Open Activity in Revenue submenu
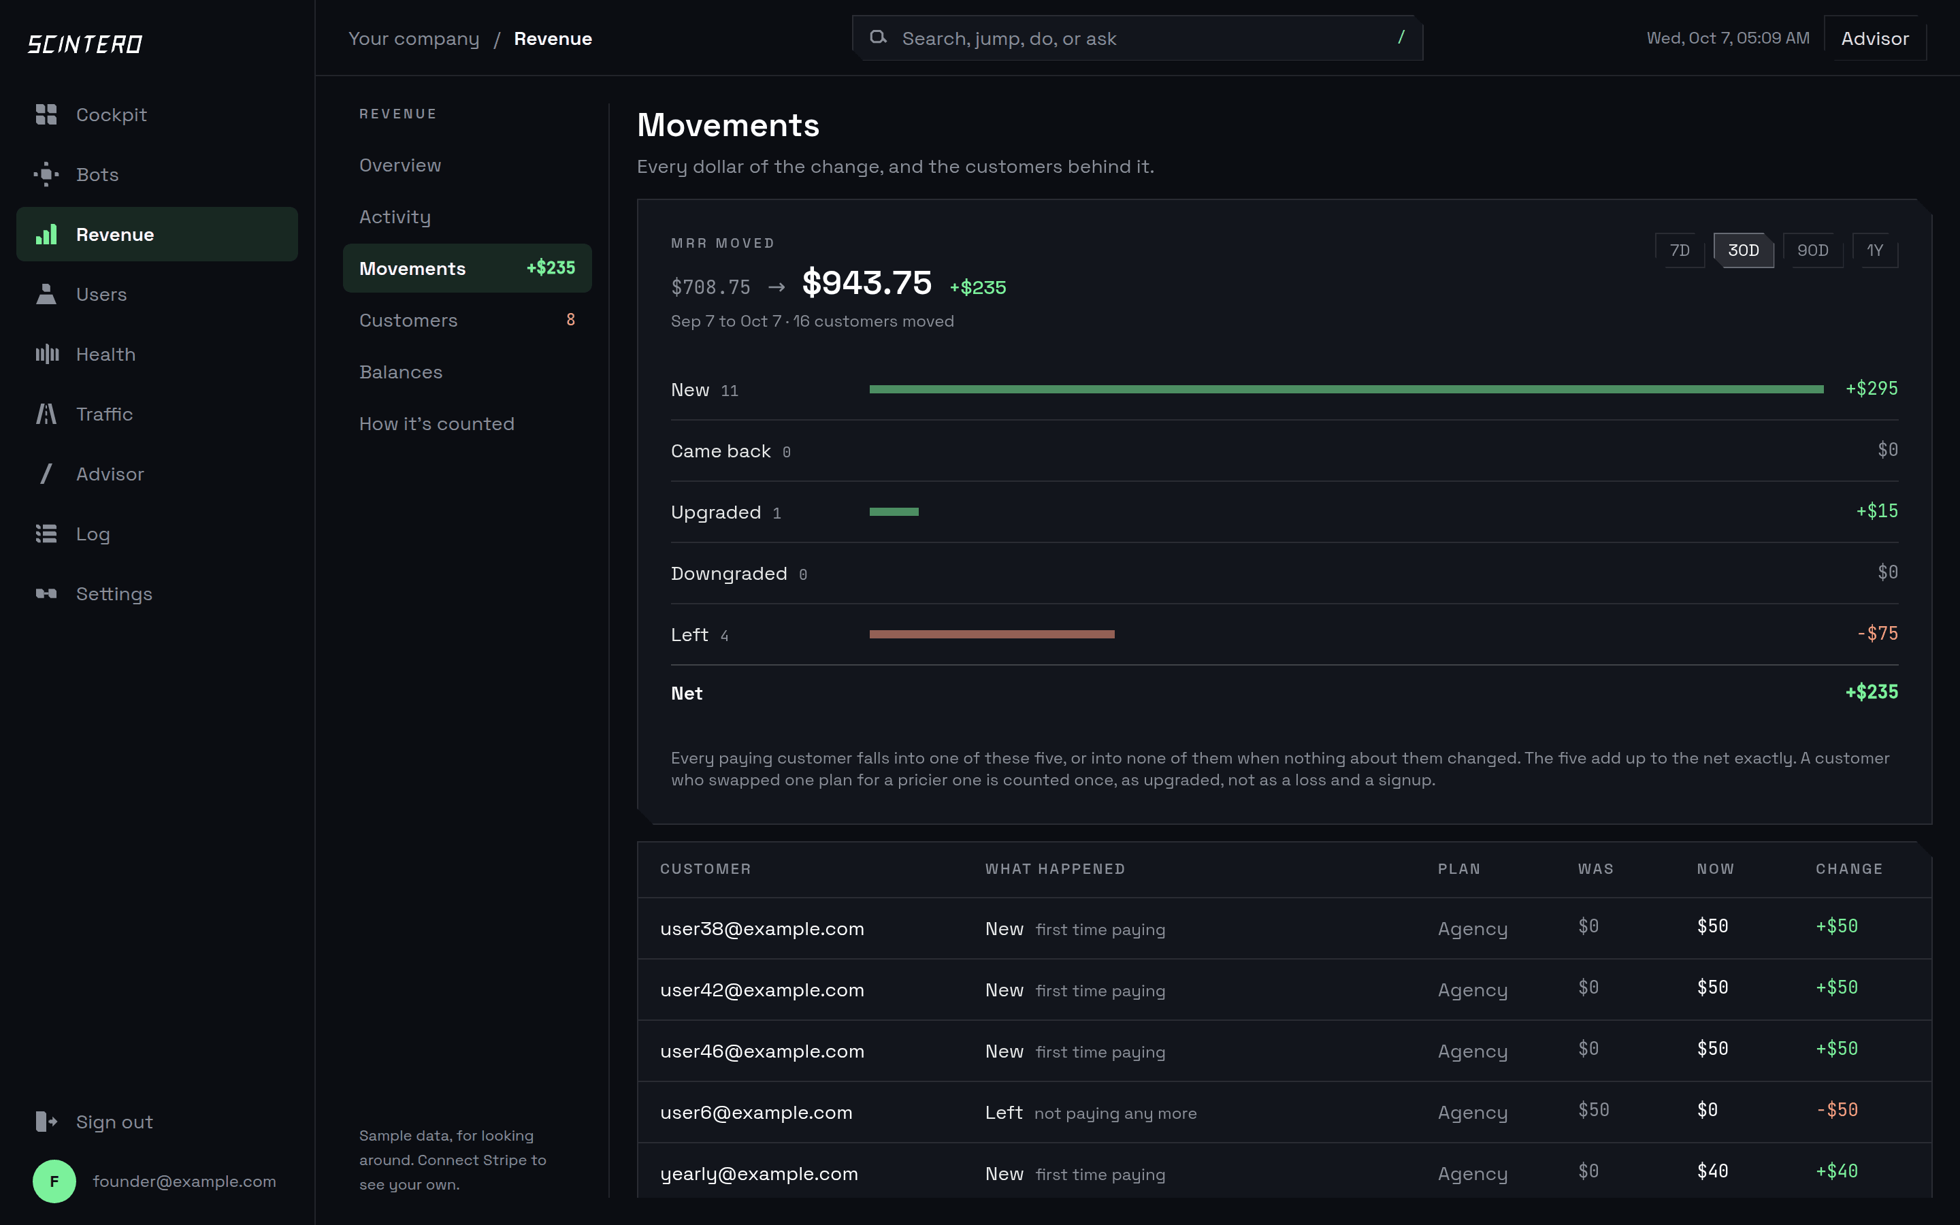Image resolution: width=1960 pixels, height=1225 pixels. coord(468,217)
